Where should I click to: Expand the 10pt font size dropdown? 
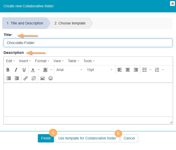point(100,70)
